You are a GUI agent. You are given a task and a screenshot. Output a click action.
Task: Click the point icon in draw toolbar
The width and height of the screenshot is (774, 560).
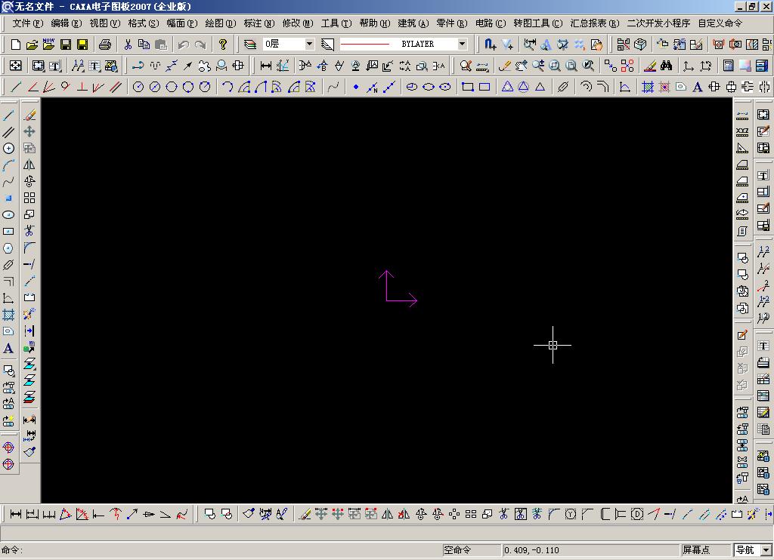coord(356,88)
